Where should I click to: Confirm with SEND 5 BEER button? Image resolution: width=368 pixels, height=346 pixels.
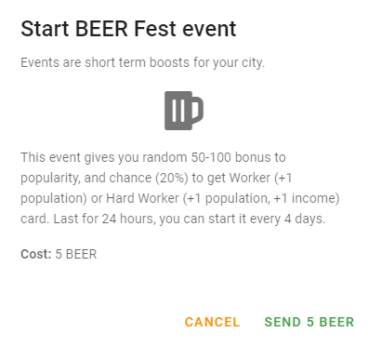pos(309,322)
